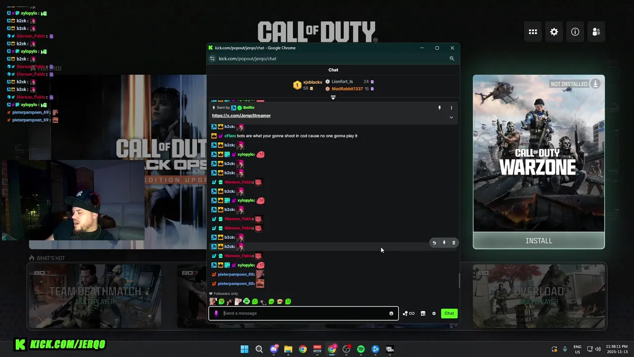This screenshot has width=634, height=357.
Task: Open the emoji picker in chat input
Action: (391, 313)
